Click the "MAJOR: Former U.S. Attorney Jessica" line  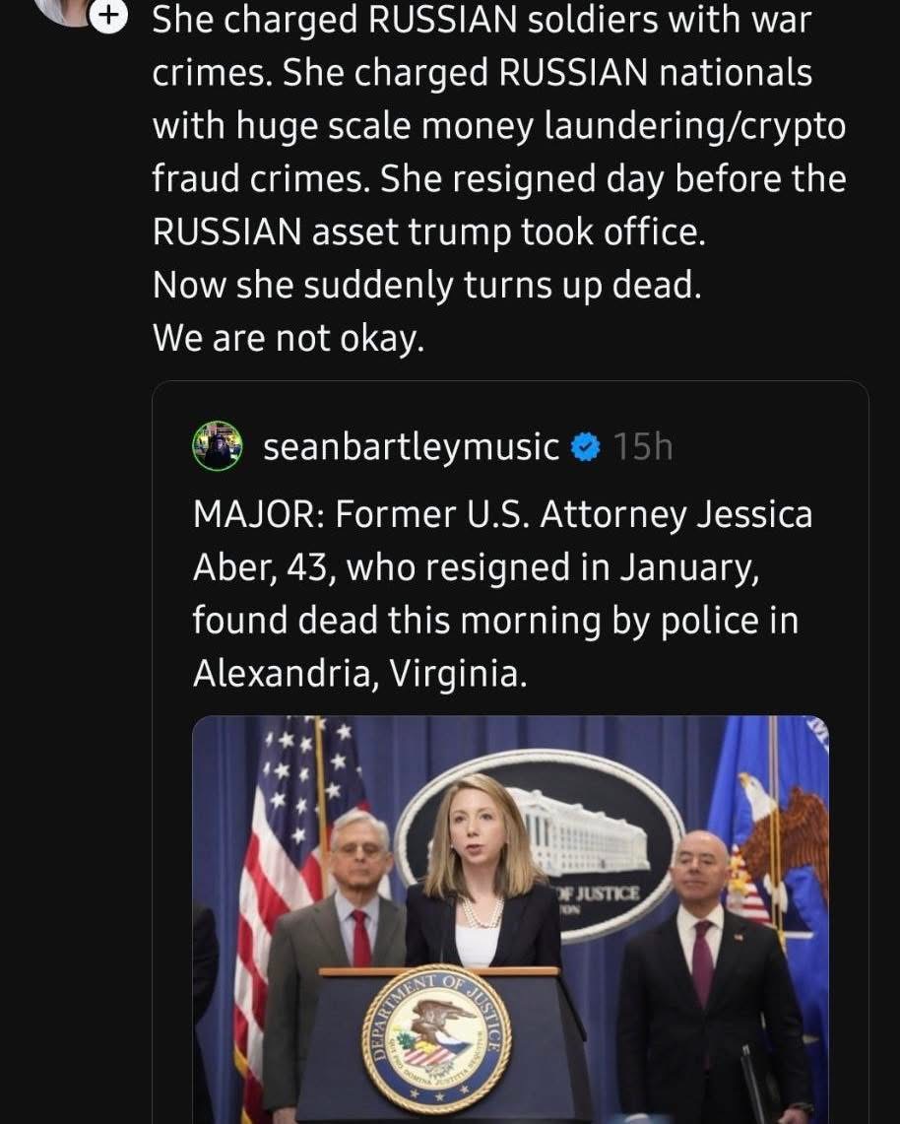pos(502,515)
